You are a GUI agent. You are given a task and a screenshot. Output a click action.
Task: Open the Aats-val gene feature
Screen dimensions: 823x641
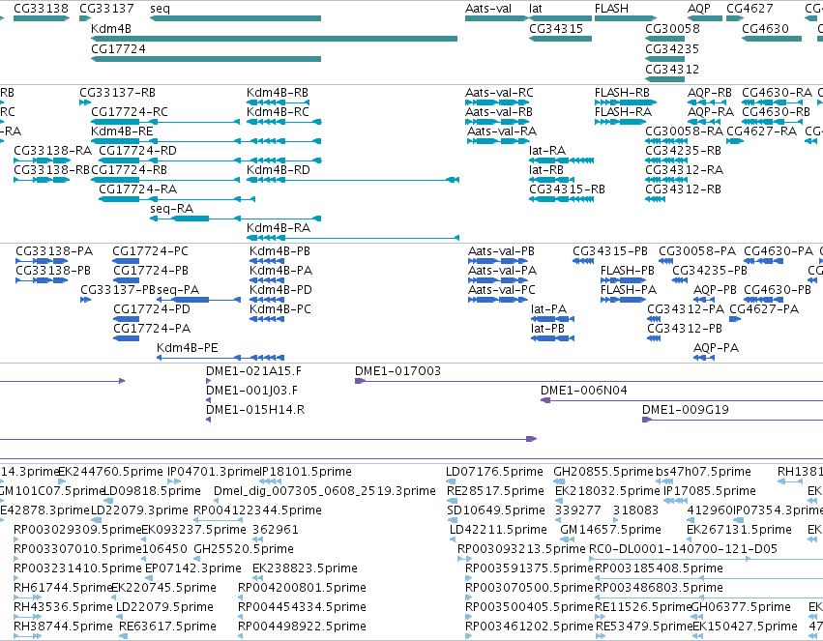tap(496, 18)
